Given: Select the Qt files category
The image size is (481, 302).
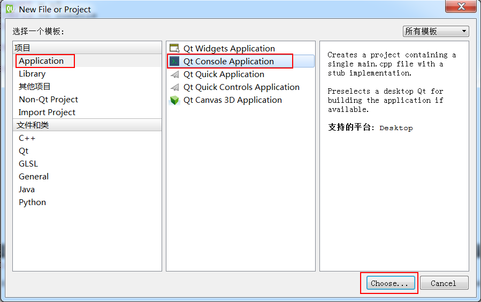Looking at the screenshot, I should tap(87, 151).
